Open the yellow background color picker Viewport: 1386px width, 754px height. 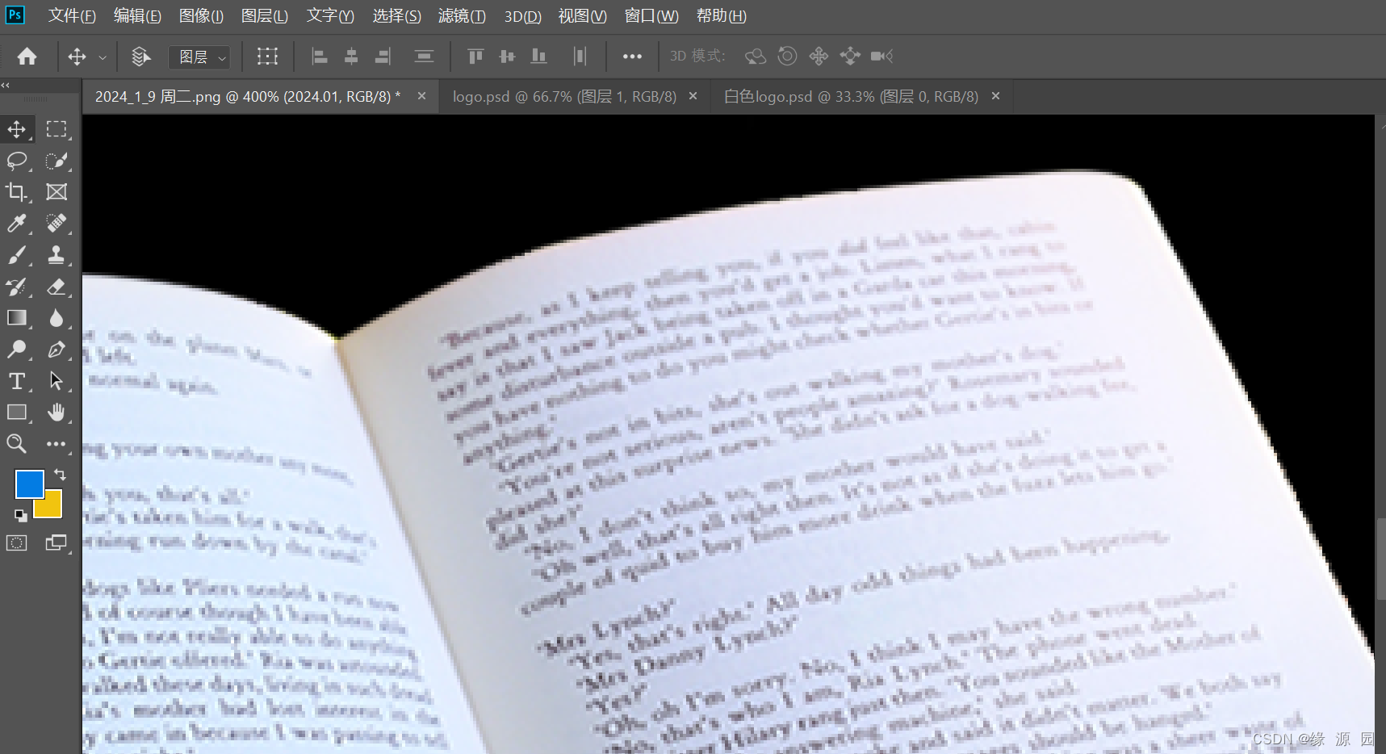click(x=52, y=507)
